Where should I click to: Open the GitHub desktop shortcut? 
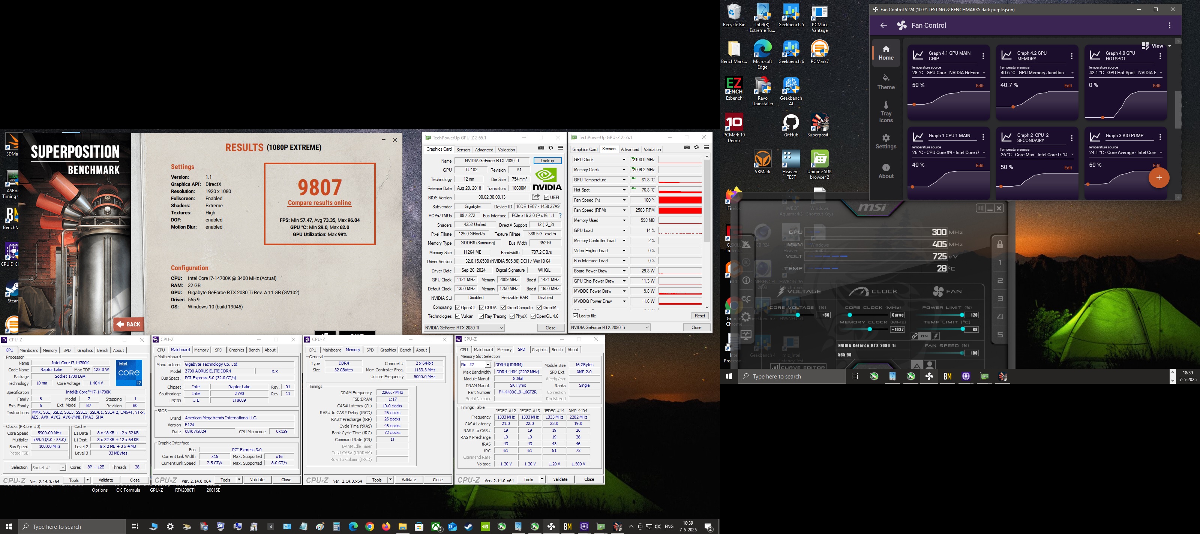click(x=791, y=126)
